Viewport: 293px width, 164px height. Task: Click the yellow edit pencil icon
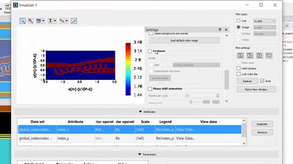point(74,21)
